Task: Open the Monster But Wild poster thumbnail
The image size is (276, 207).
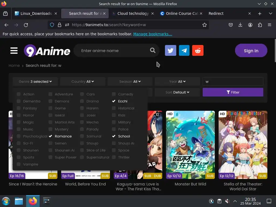Action: 190,145
